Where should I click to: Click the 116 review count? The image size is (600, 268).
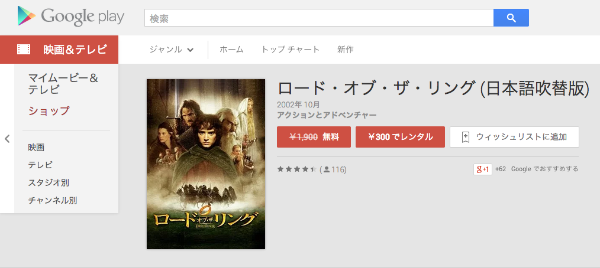[338, 169]
